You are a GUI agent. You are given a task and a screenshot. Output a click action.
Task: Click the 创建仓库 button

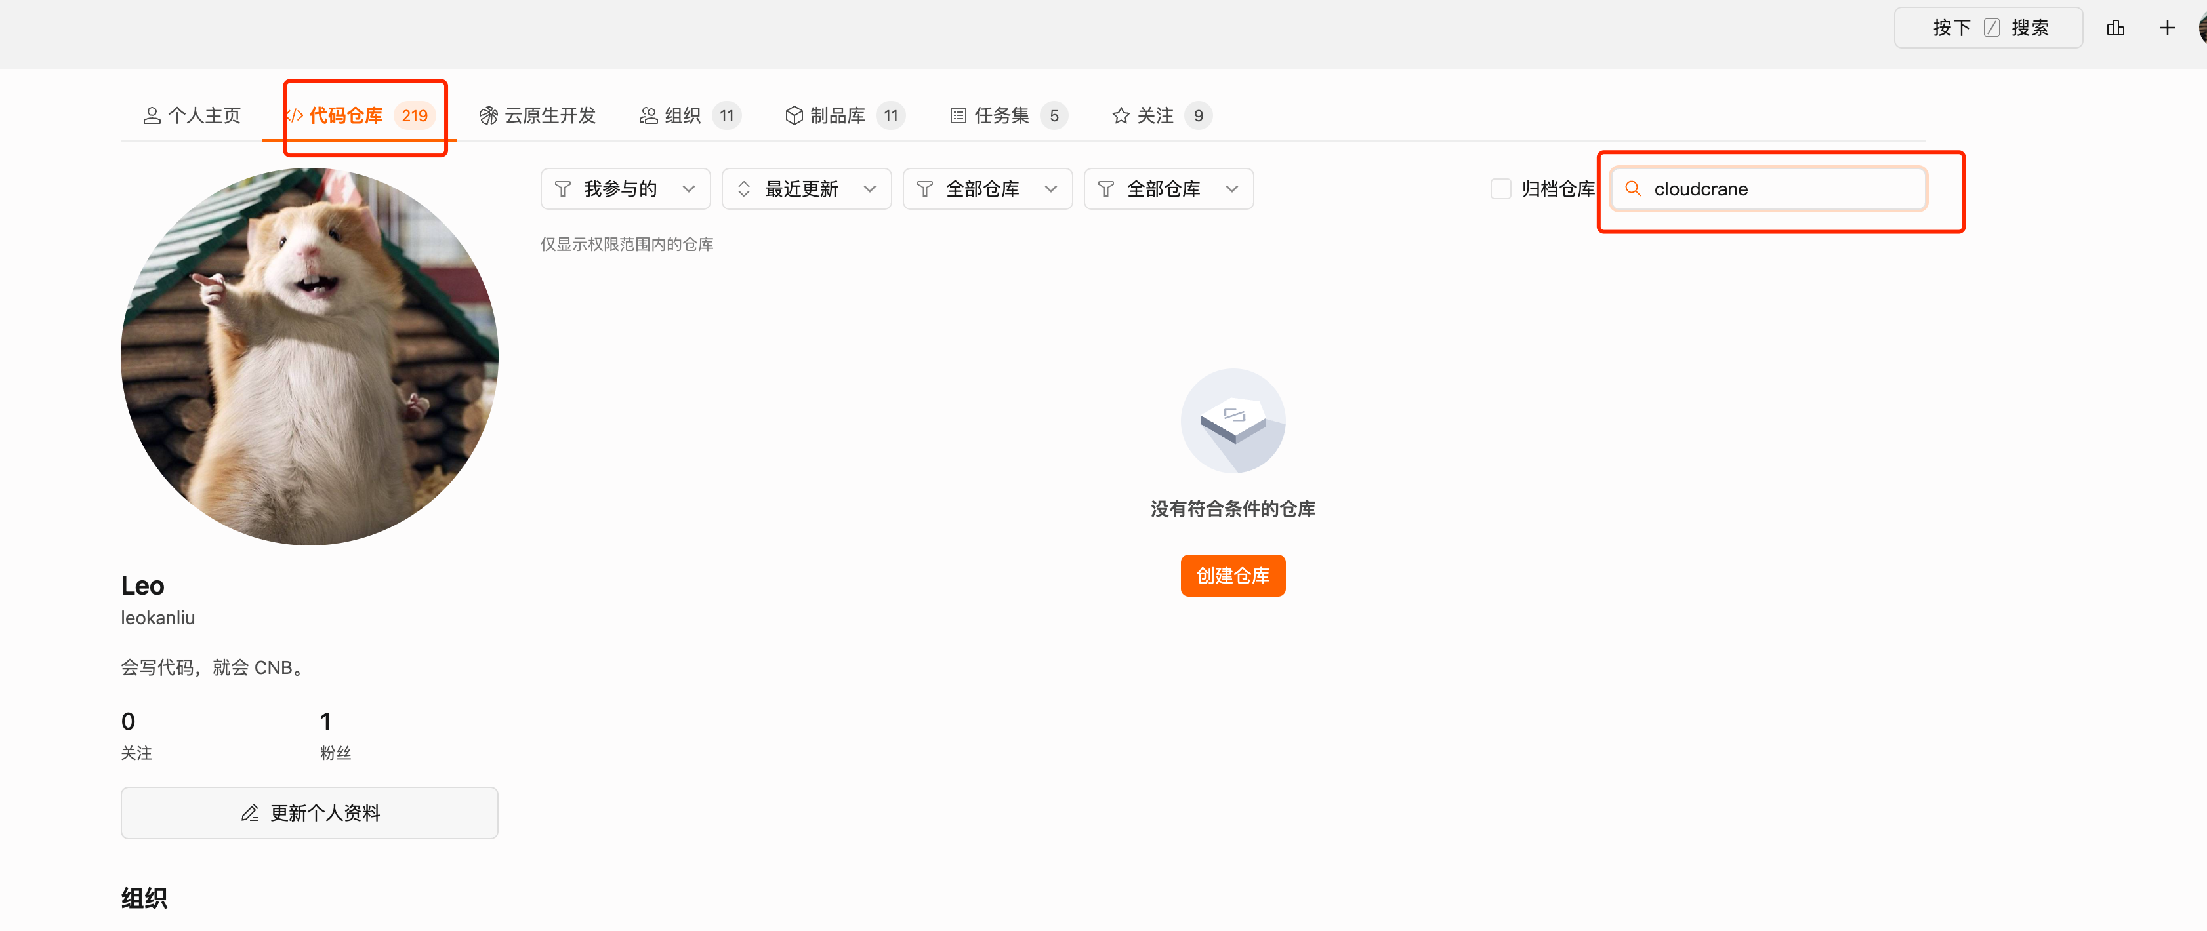(1233, 576)
